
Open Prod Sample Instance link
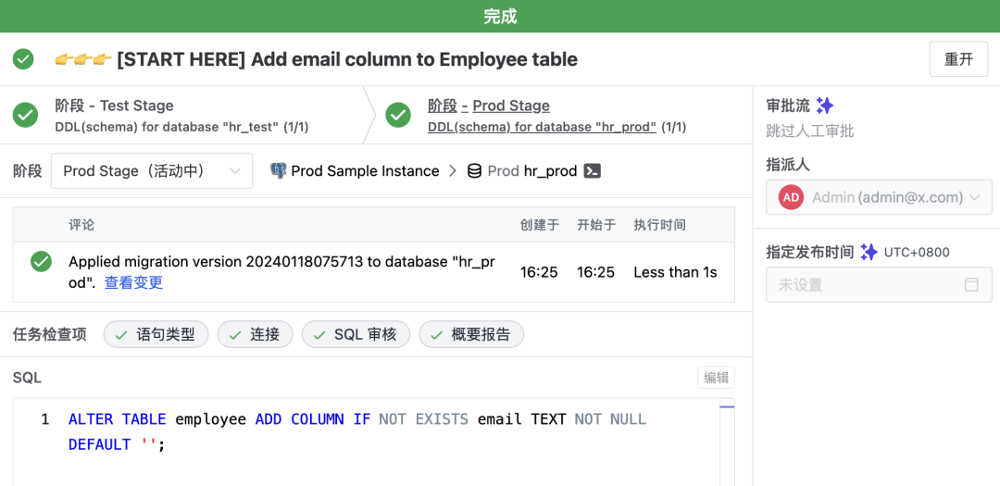coord(365,171)
